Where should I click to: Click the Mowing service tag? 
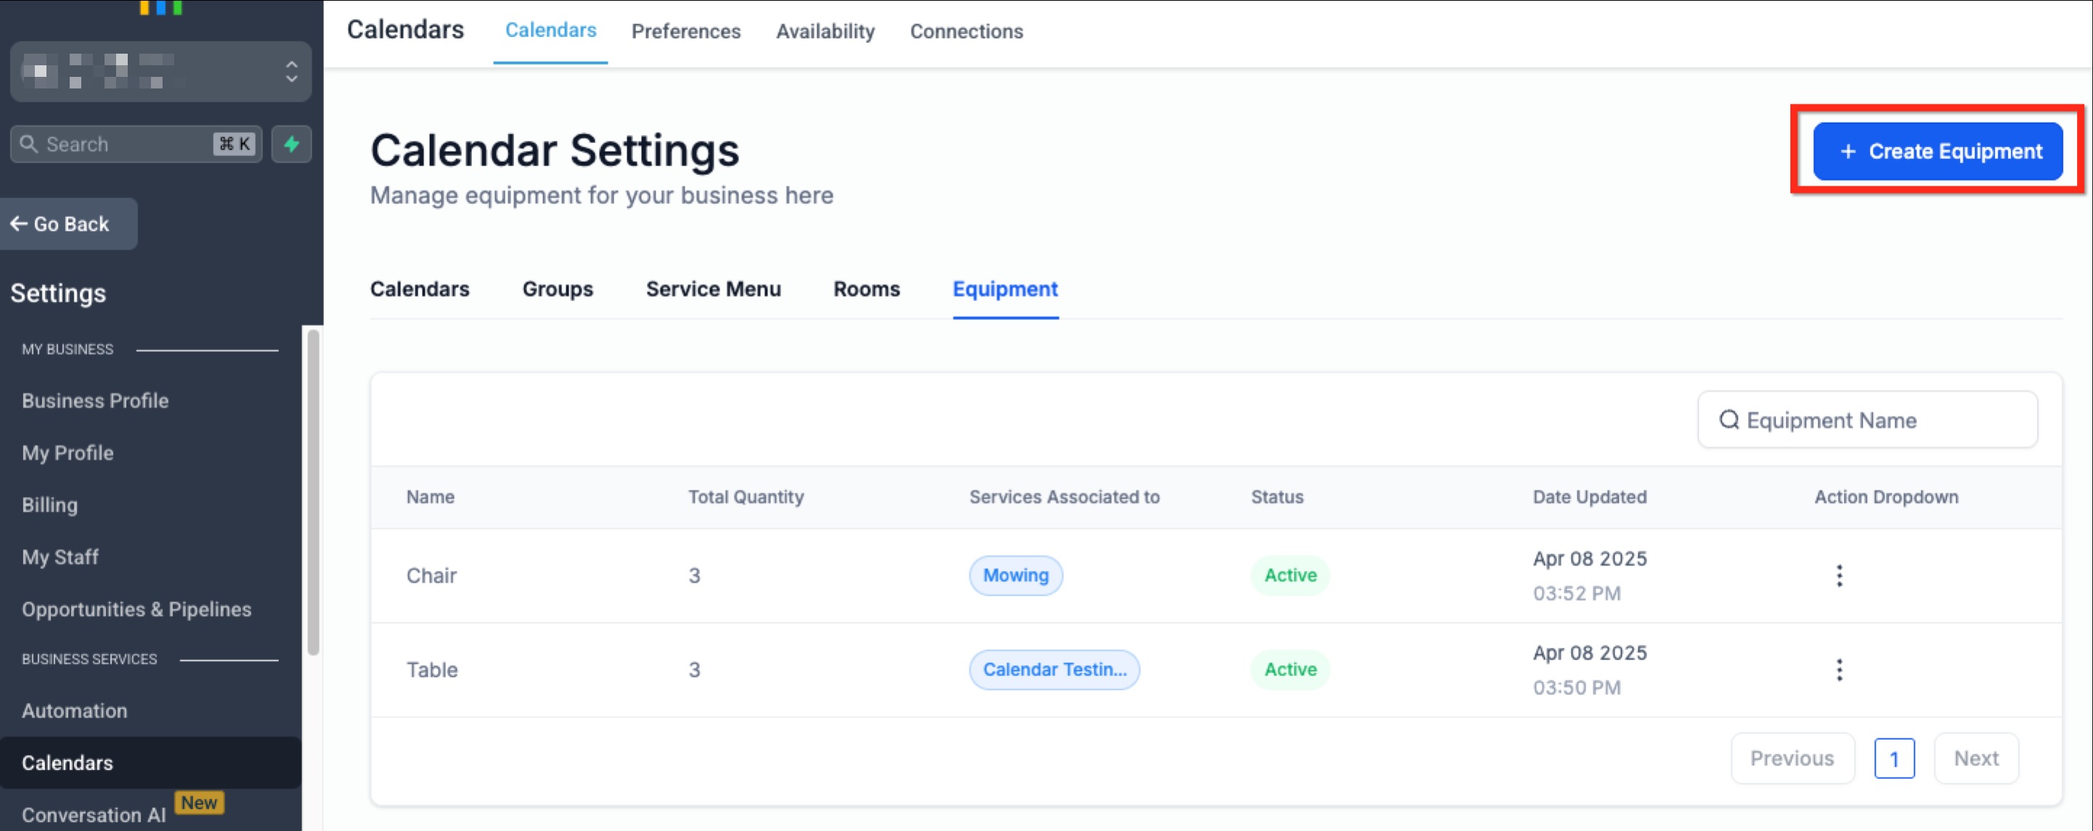[1015, 575]
